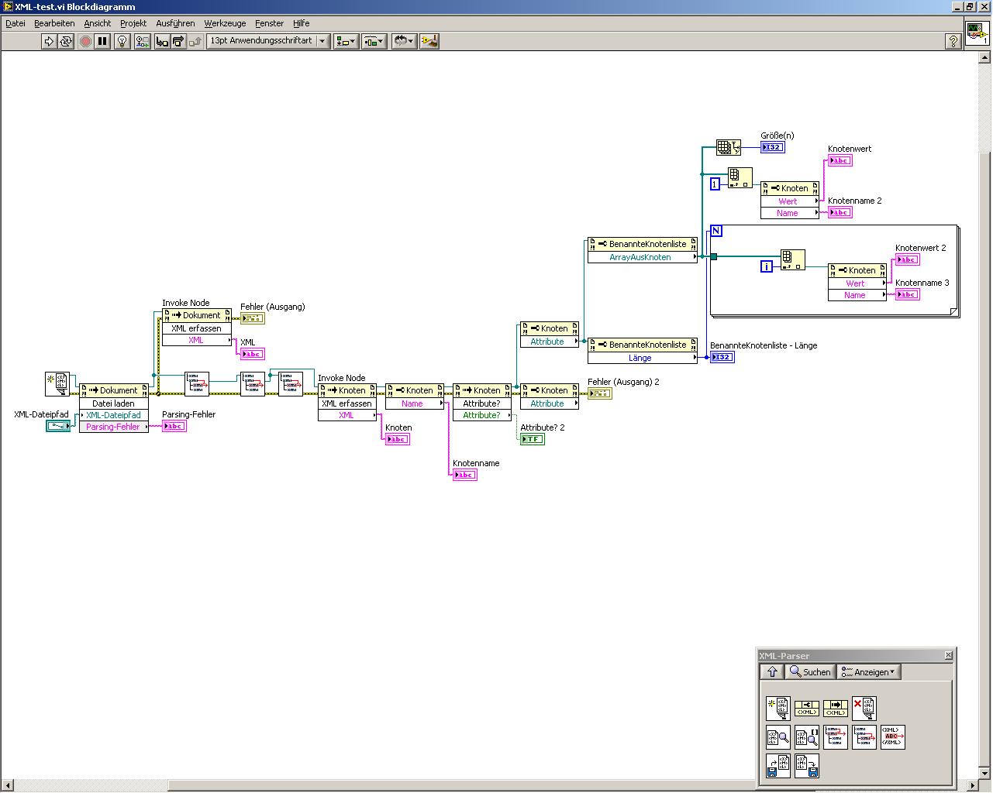Select the save XML to disk palette icon
The image size is (993, 793).
point(806,766)
